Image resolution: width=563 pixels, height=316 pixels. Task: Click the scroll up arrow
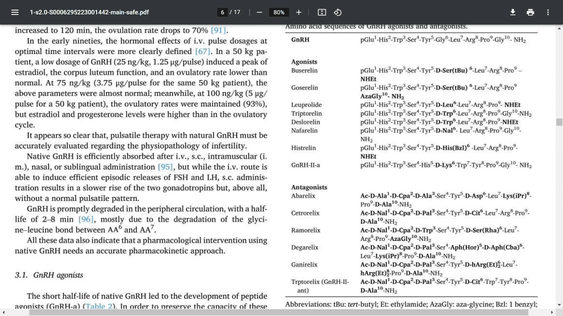pos(559,28)
